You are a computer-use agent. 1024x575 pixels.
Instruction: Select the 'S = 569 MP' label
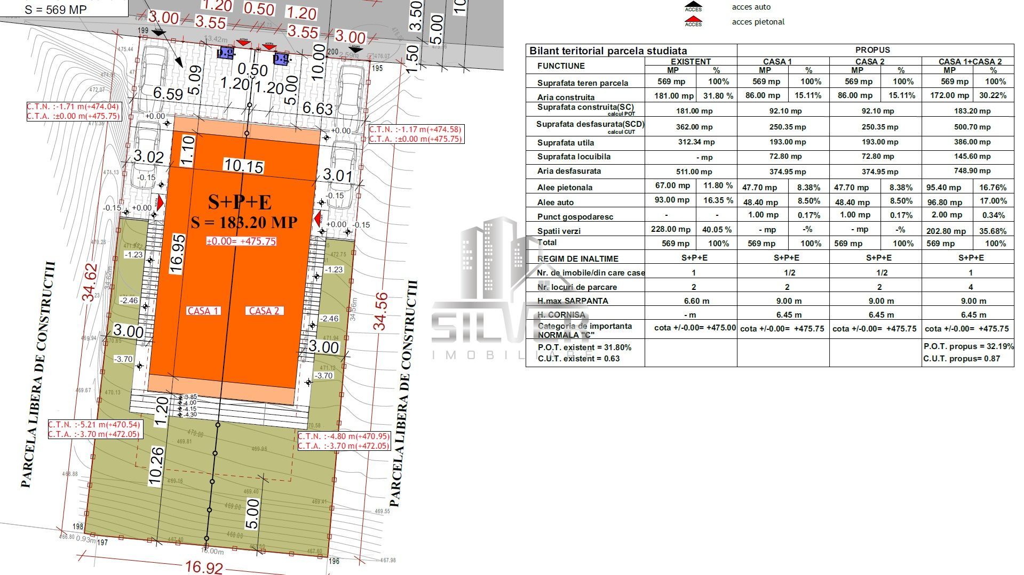tap(55, 10)
